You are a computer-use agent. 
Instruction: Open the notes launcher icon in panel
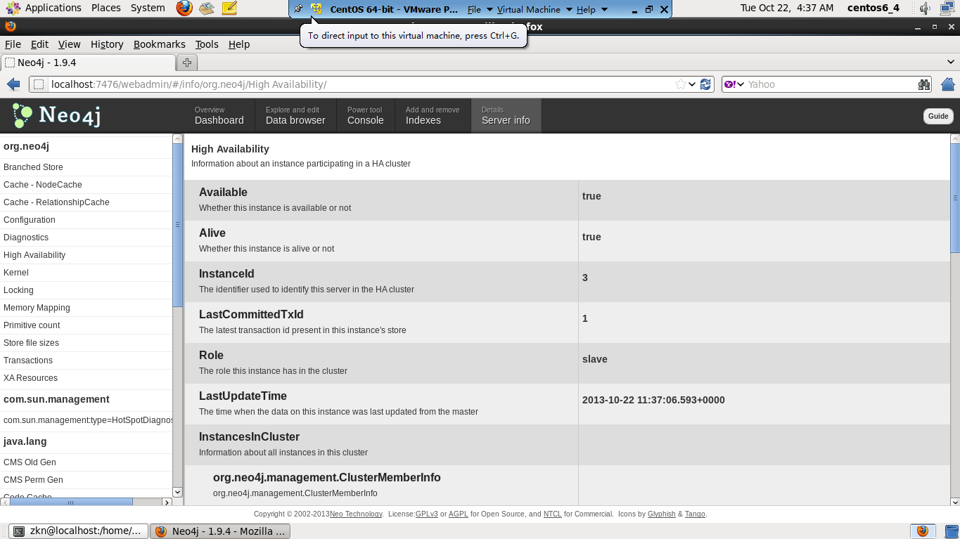pos(229,8)
